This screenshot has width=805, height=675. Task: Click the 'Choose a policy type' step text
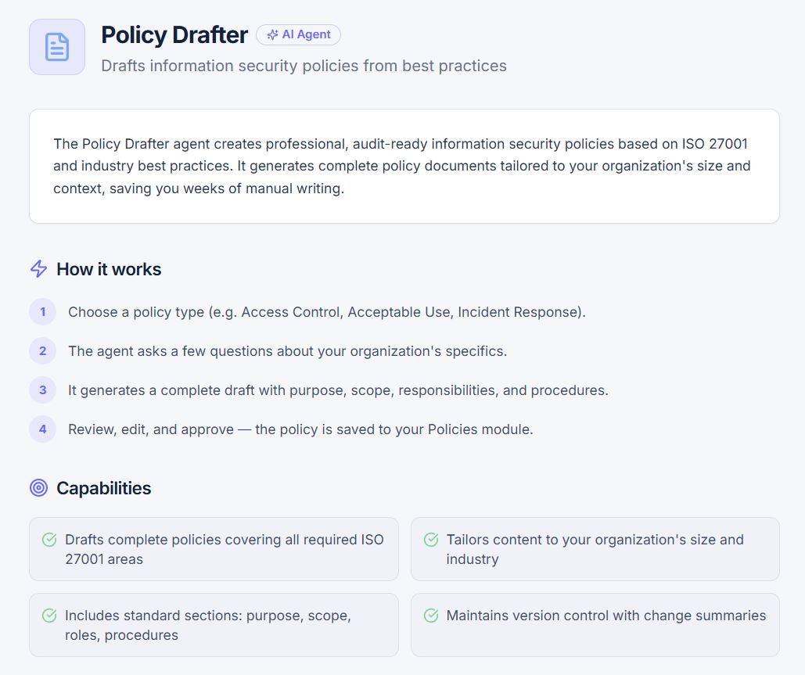[327, 312]
